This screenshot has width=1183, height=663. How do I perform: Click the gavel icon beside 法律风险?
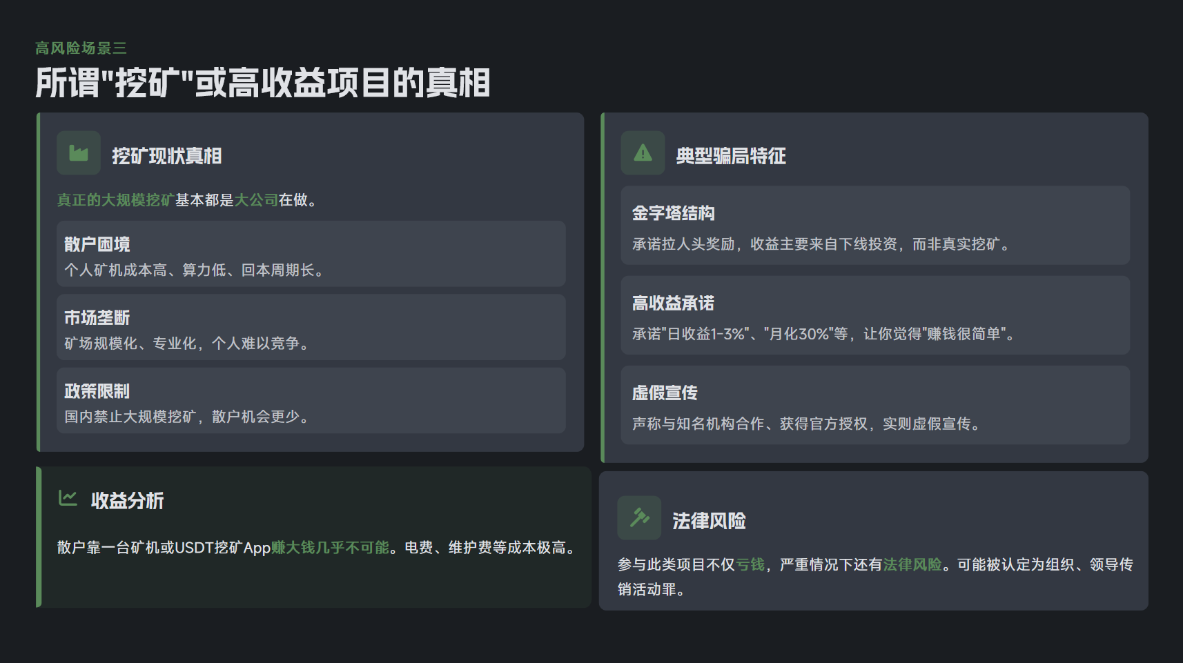click(x=639, y=517)
